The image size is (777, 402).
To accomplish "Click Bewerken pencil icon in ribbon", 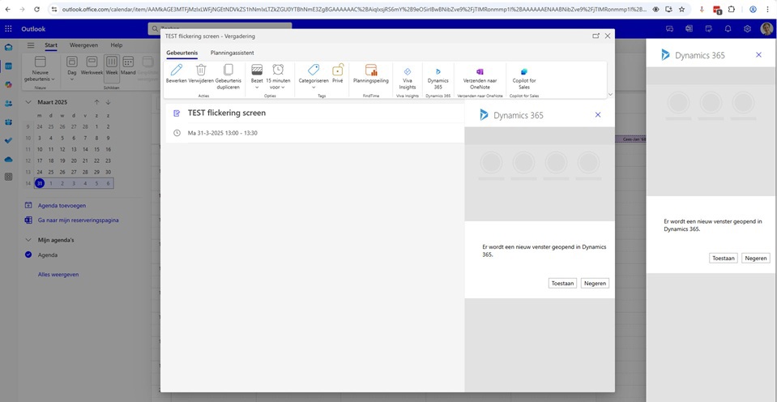I will (x=176, y=70).
